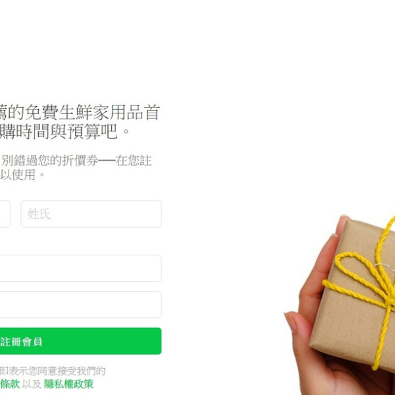Focus the partially visible first name field
This screenshot has width=395, height=395.
(x=5, y=214)
